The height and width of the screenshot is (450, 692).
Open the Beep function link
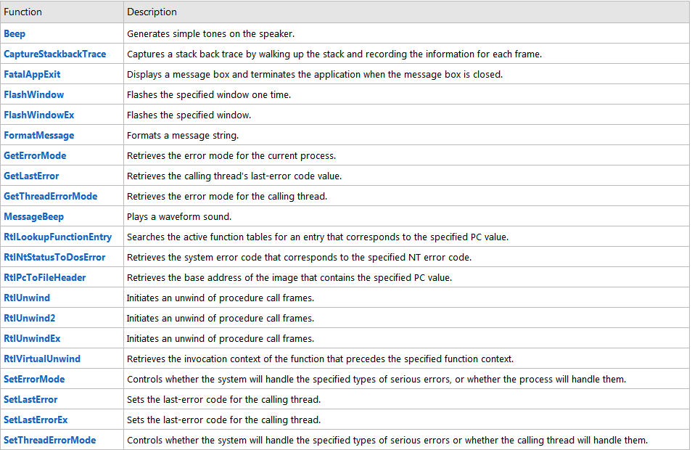pyautogui.click(x=15, y=33)
